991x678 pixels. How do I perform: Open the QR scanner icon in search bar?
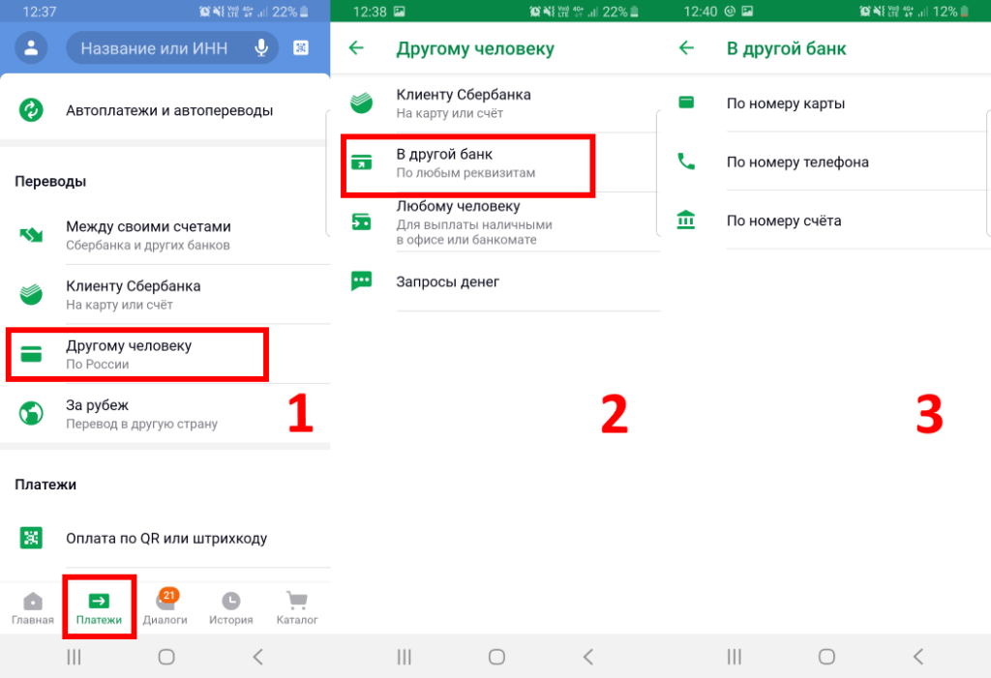point(301,47)
